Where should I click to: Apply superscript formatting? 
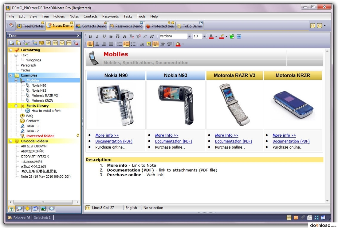(138, 36)
